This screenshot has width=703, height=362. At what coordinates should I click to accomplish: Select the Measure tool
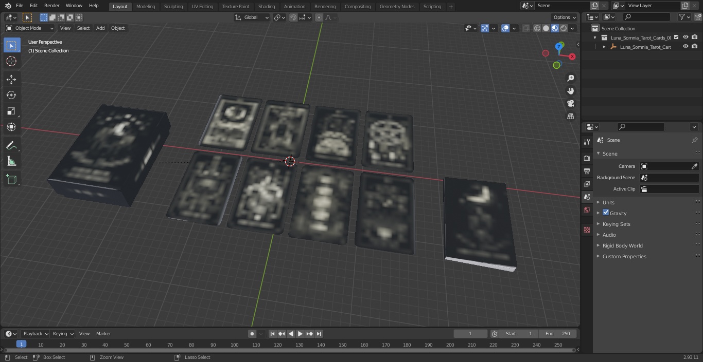(11, 162)
